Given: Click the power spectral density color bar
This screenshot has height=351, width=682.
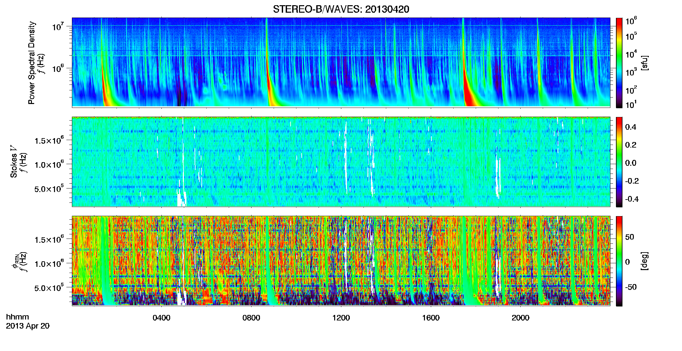Looking at the screenshot, I should [x=619, y=63].
